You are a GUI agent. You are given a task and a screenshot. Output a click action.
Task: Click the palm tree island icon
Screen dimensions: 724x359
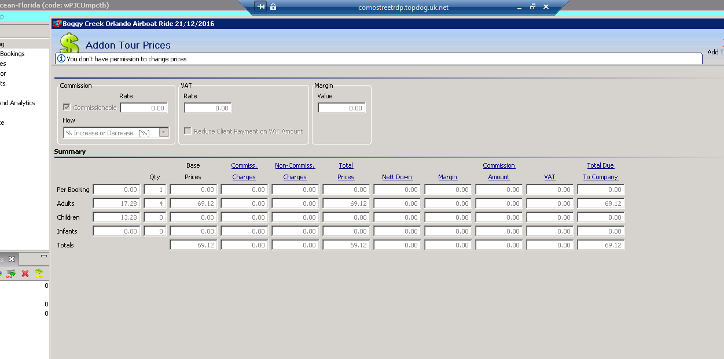(39, 273)
